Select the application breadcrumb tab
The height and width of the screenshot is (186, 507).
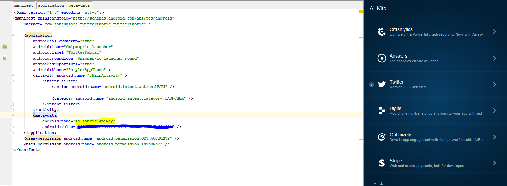tap(51, 5)
